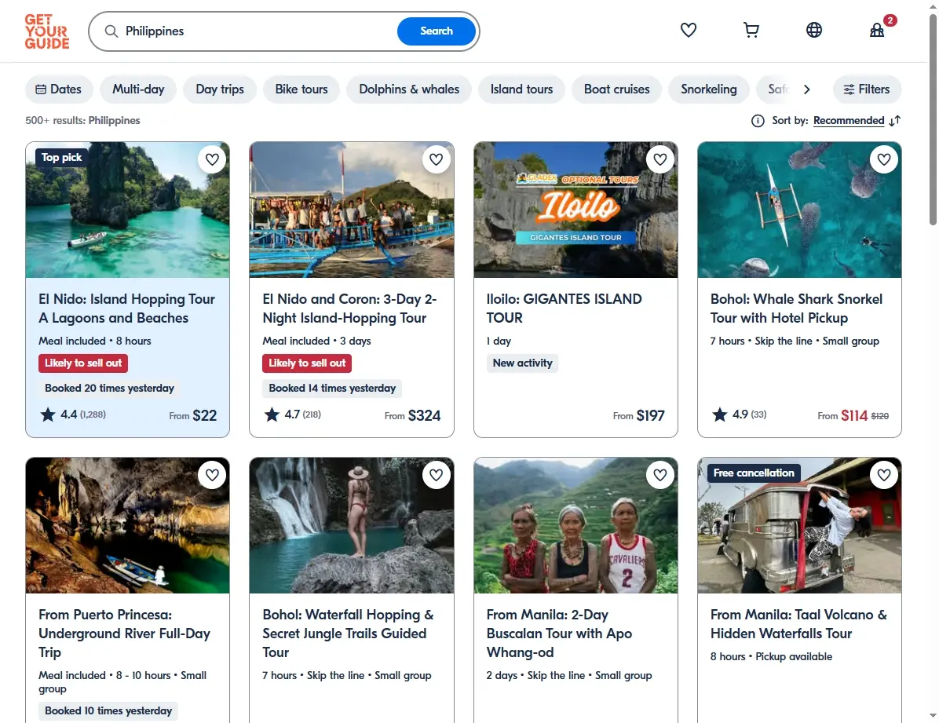Open language and currency globe
The image size is (939, 723).
coord(814,30)
